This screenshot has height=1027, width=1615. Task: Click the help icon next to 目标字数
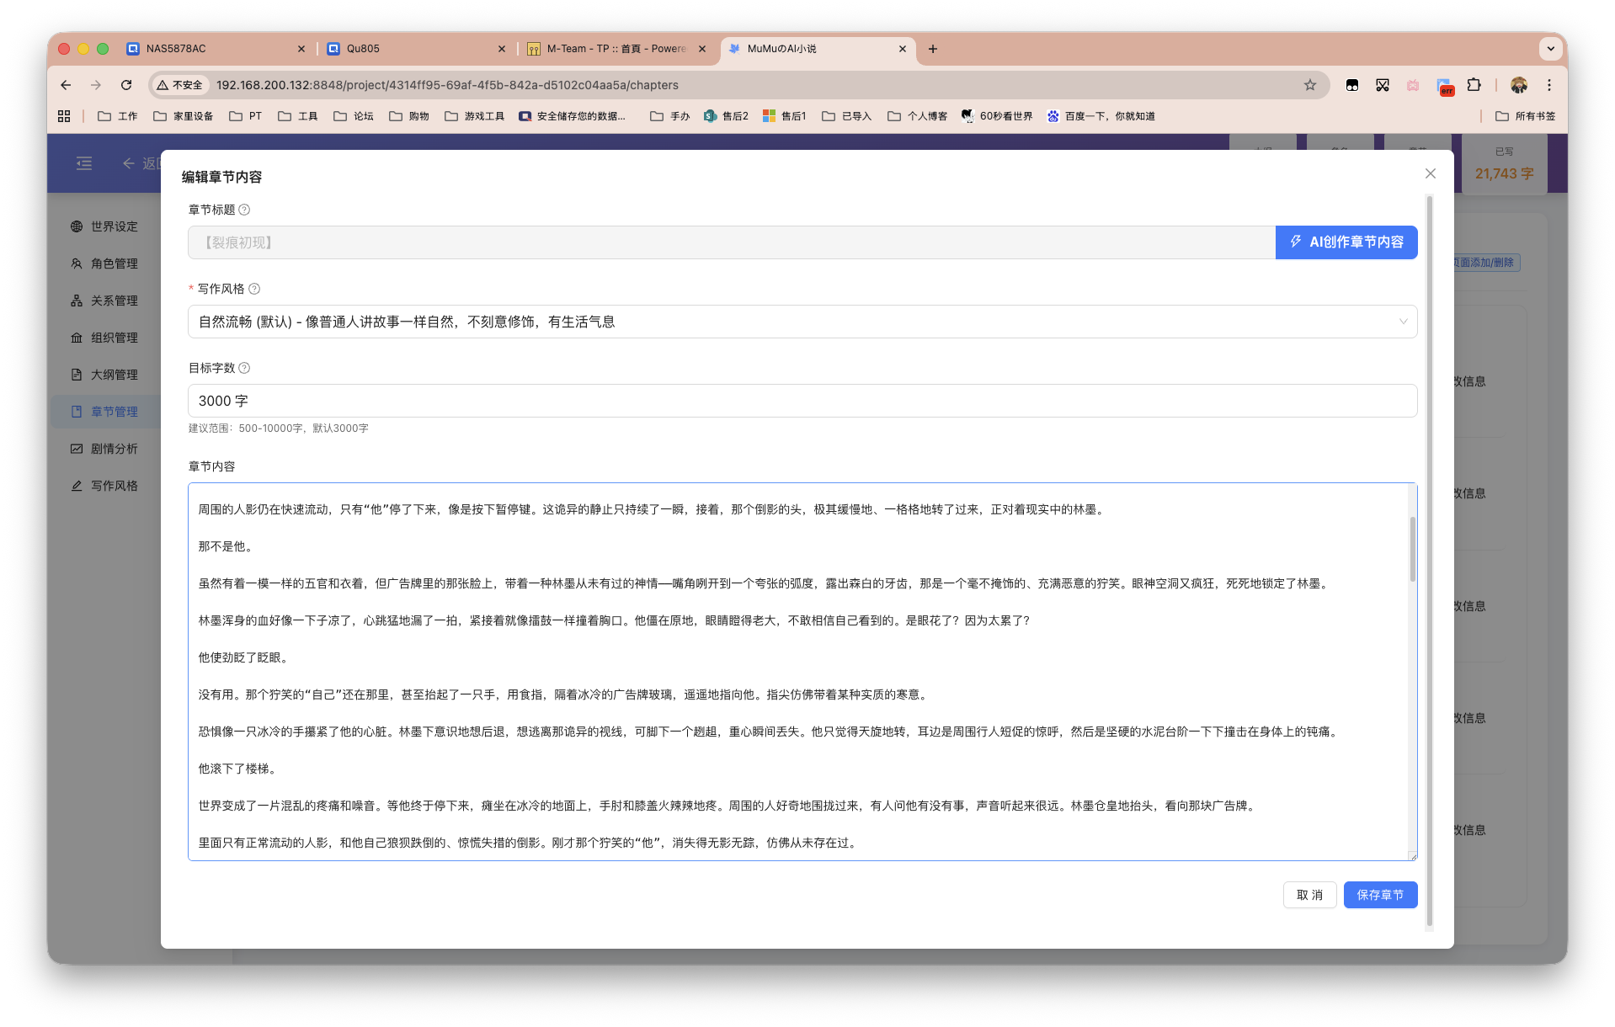coord(244,368)
